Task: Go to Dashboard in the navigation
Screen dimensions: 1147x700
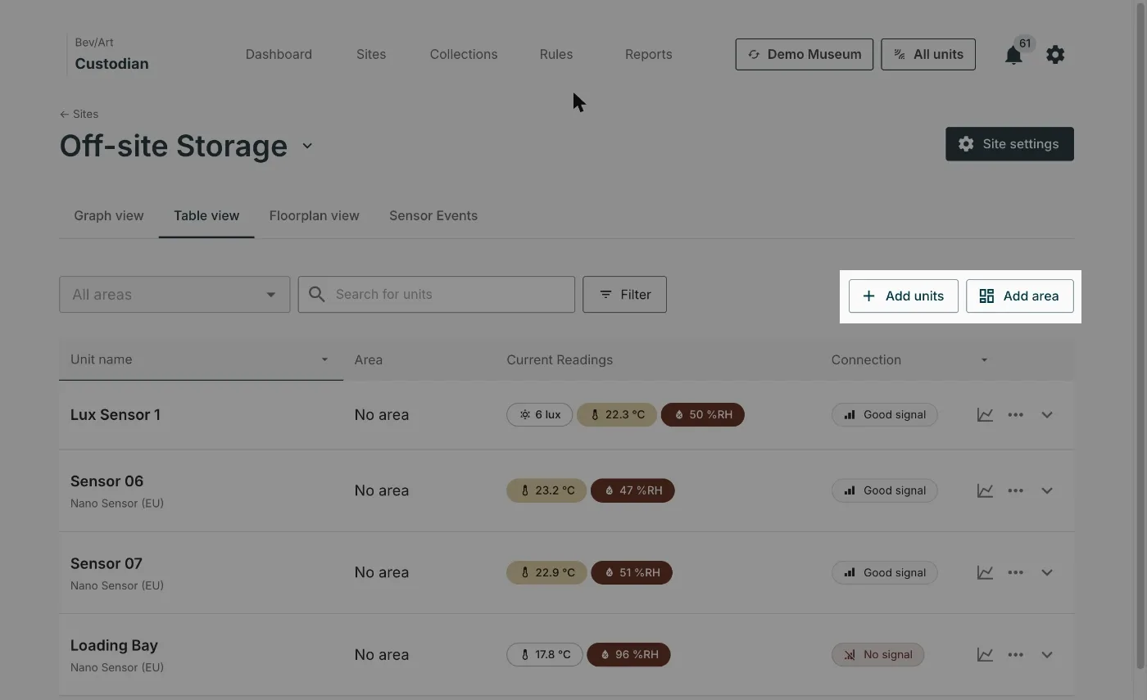Action: [279, 55]
